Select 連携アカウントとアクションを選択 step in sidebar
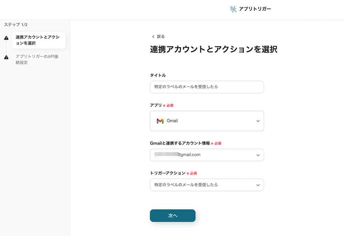Viewport: 344px width, 236px height. [38, 40]
